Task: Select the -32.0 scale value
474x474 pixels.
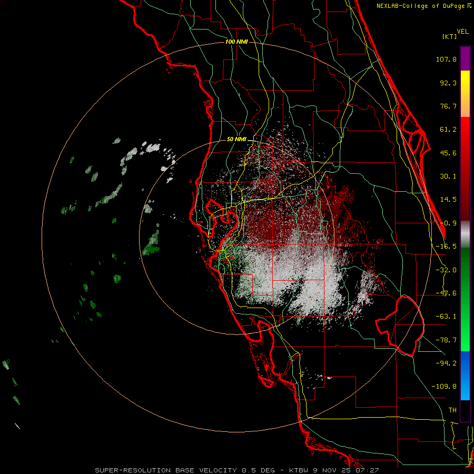Action: pyautogui.click(x=446, y=270)
